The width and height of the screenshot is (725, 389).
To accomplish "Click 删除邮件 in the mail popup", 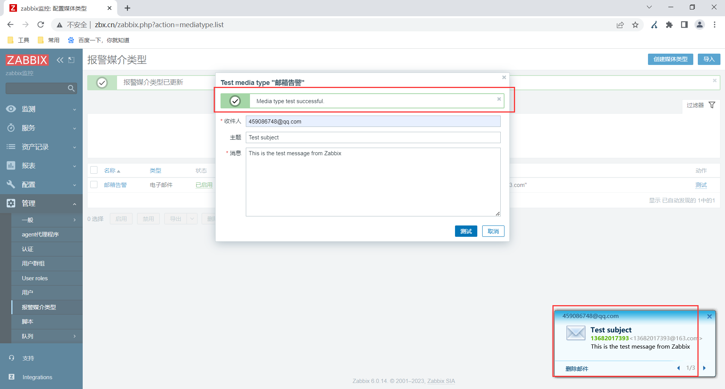I will click(577, 369).
